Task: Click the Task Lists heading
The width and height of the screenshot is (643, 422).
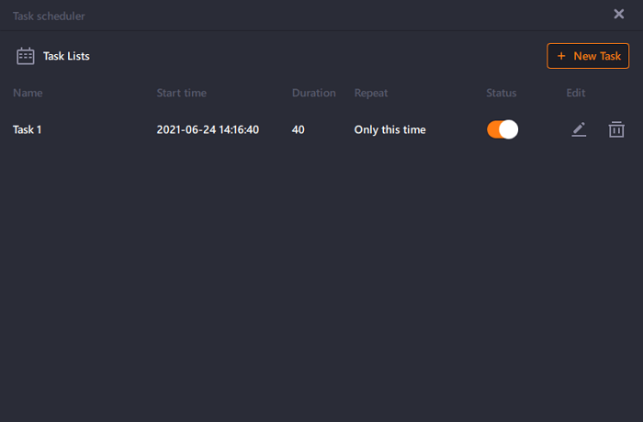Action: (66, 56)
